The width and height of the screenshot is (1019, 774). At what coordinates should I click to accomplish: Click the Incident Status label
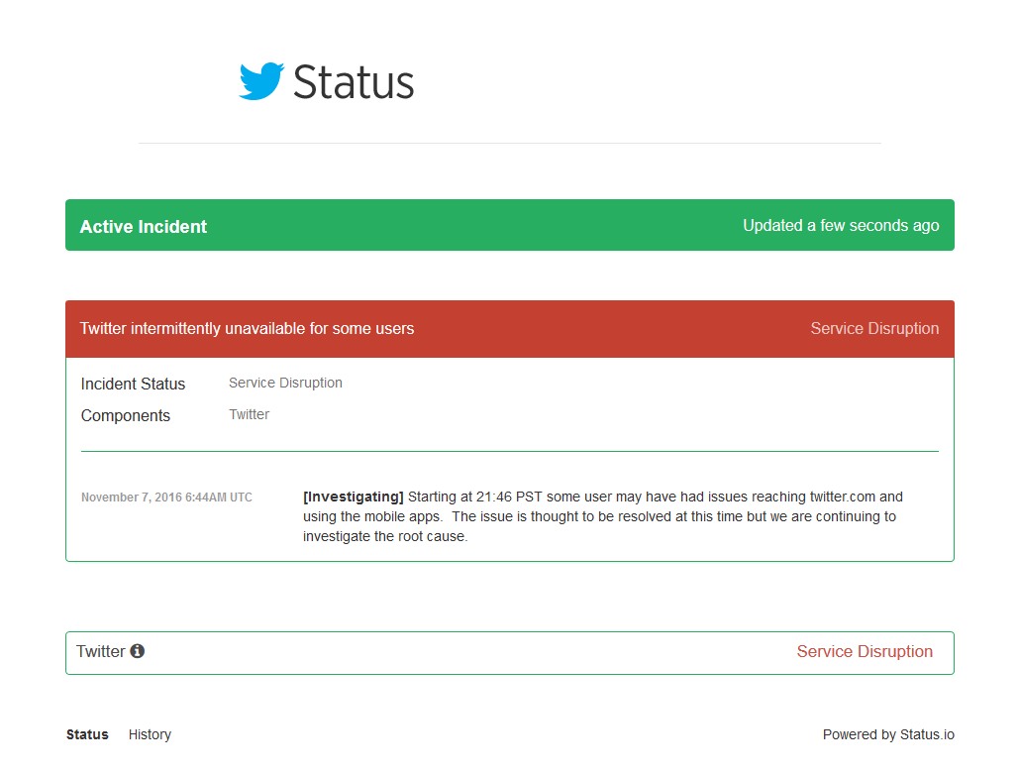133,384
